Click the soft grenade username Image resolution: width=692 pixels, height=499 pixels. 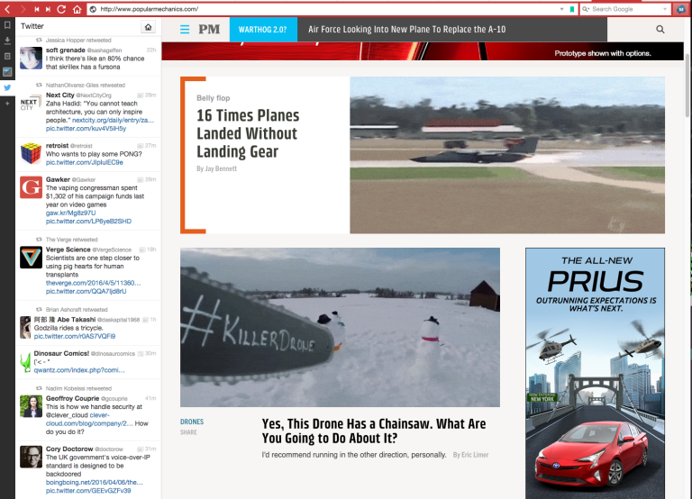(65, 50)
